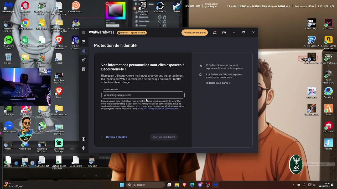Image resolution: width=337 pixels, height=189 pixels.
Task: Open Microsoft Edge from the taskbar
Action: [192, 185]
